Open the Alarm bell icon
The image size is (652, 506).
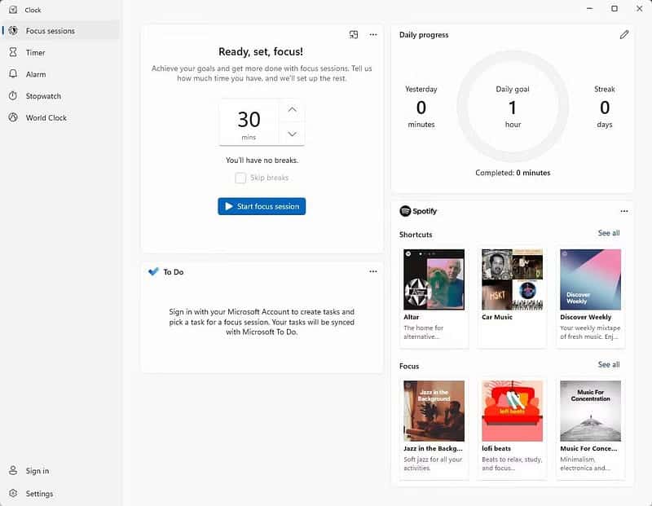pos(13,74)
